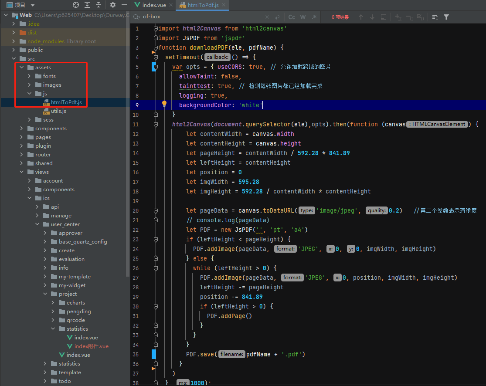
Task: Expand the fonts folder
Action: 29,76
